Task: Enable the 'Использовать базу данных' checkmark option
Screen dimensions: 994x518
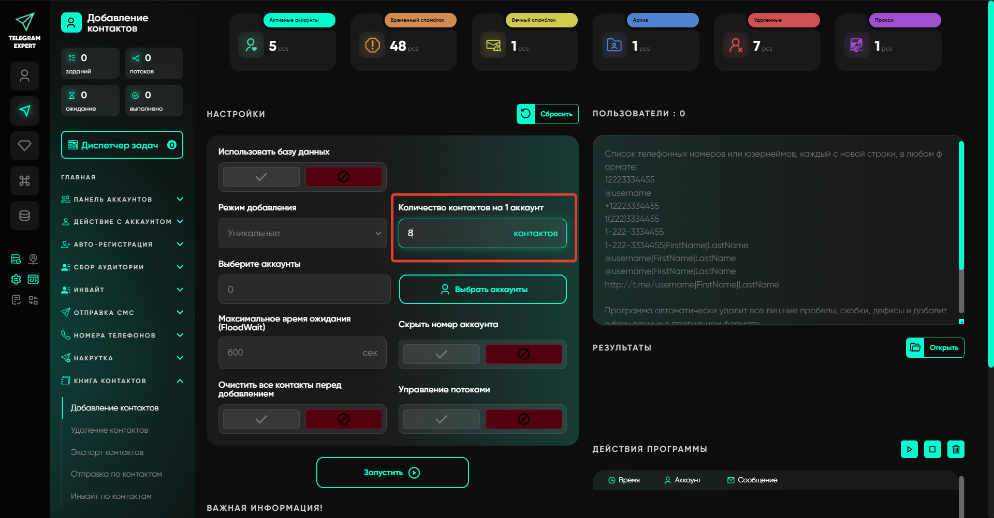Action: [261, 177]
